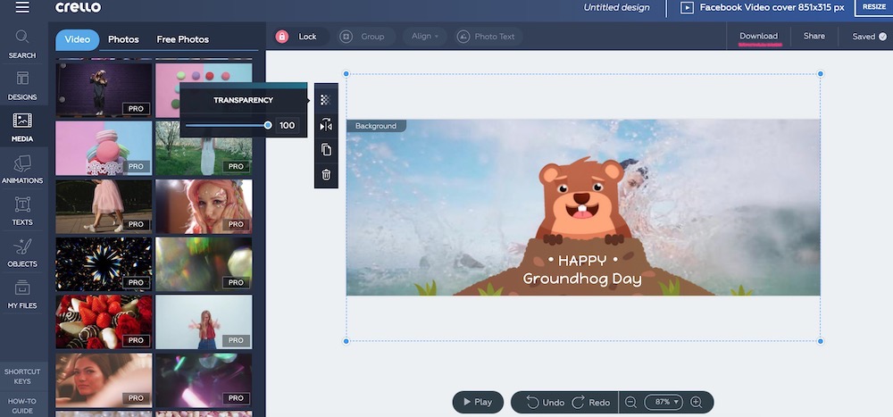Click the bottom-right selection handle
The image size is (893, 417).
point(820,341)
